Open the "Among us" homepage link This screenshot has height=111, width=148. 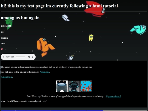[45, 72]
